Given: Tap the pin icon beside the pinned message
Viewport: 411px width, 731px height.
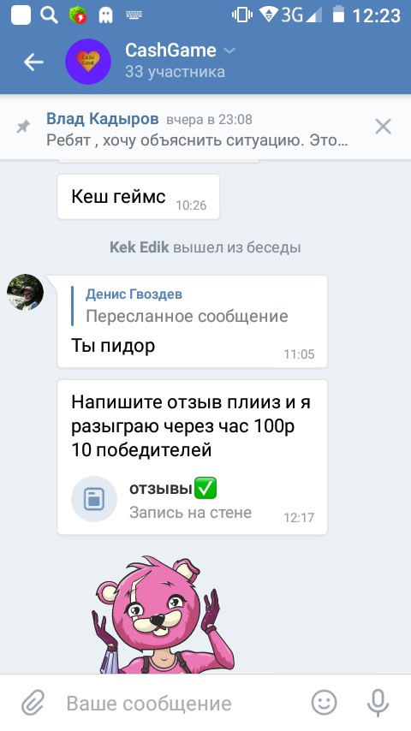Looking at the screenshot, I should click(x=23, y=127).
